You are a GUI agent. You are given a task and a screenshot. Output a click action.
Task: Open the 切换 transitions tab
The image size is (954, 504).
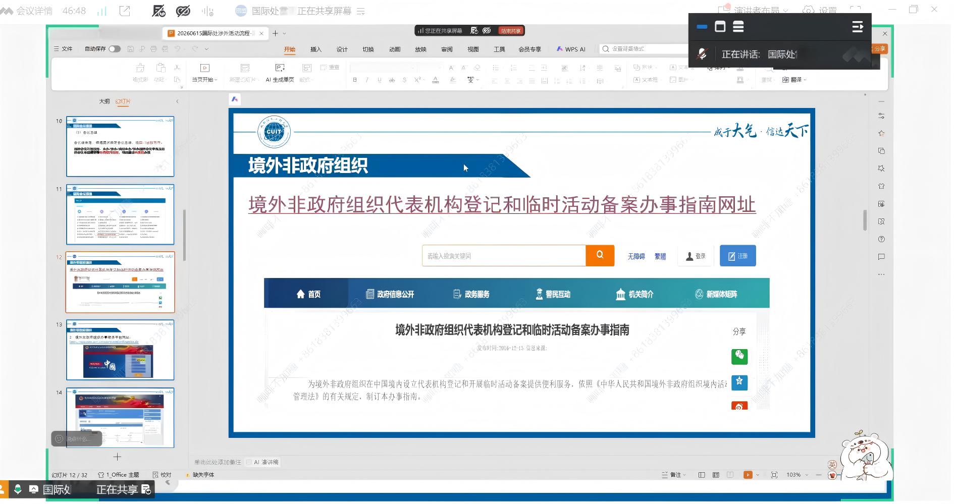368,49
